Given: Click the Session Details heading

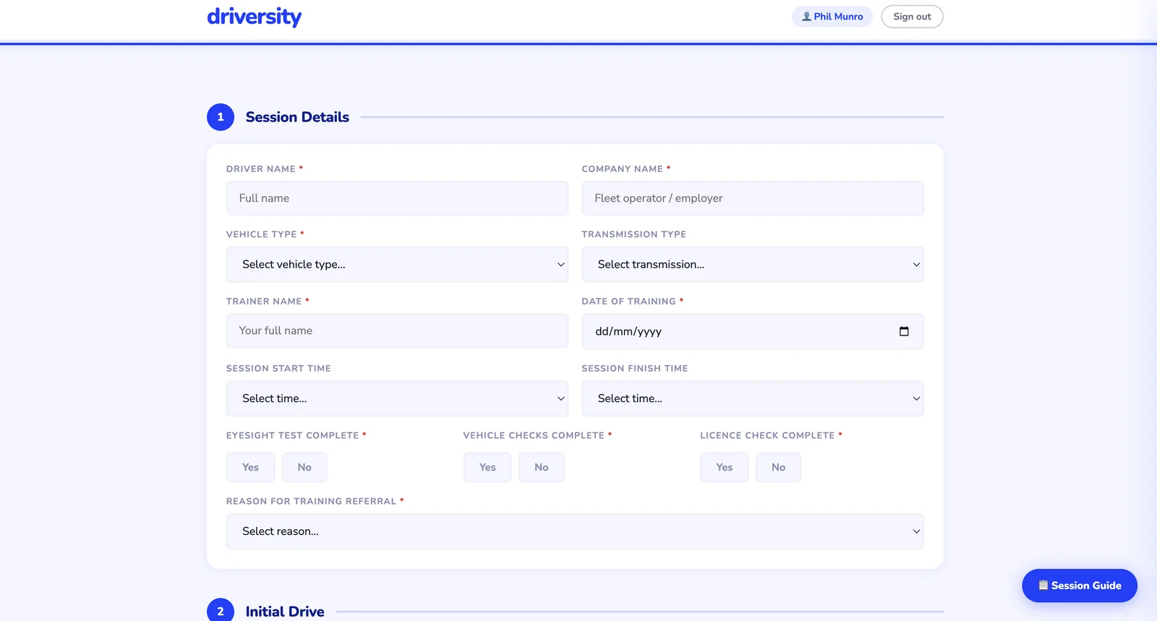Looking at the screenshot, I should coord(297,117).
